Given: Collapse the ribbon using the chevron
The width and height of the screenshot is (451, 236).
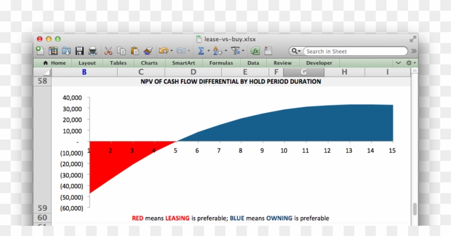Looking at the screenshot, I should pos(398,63).
